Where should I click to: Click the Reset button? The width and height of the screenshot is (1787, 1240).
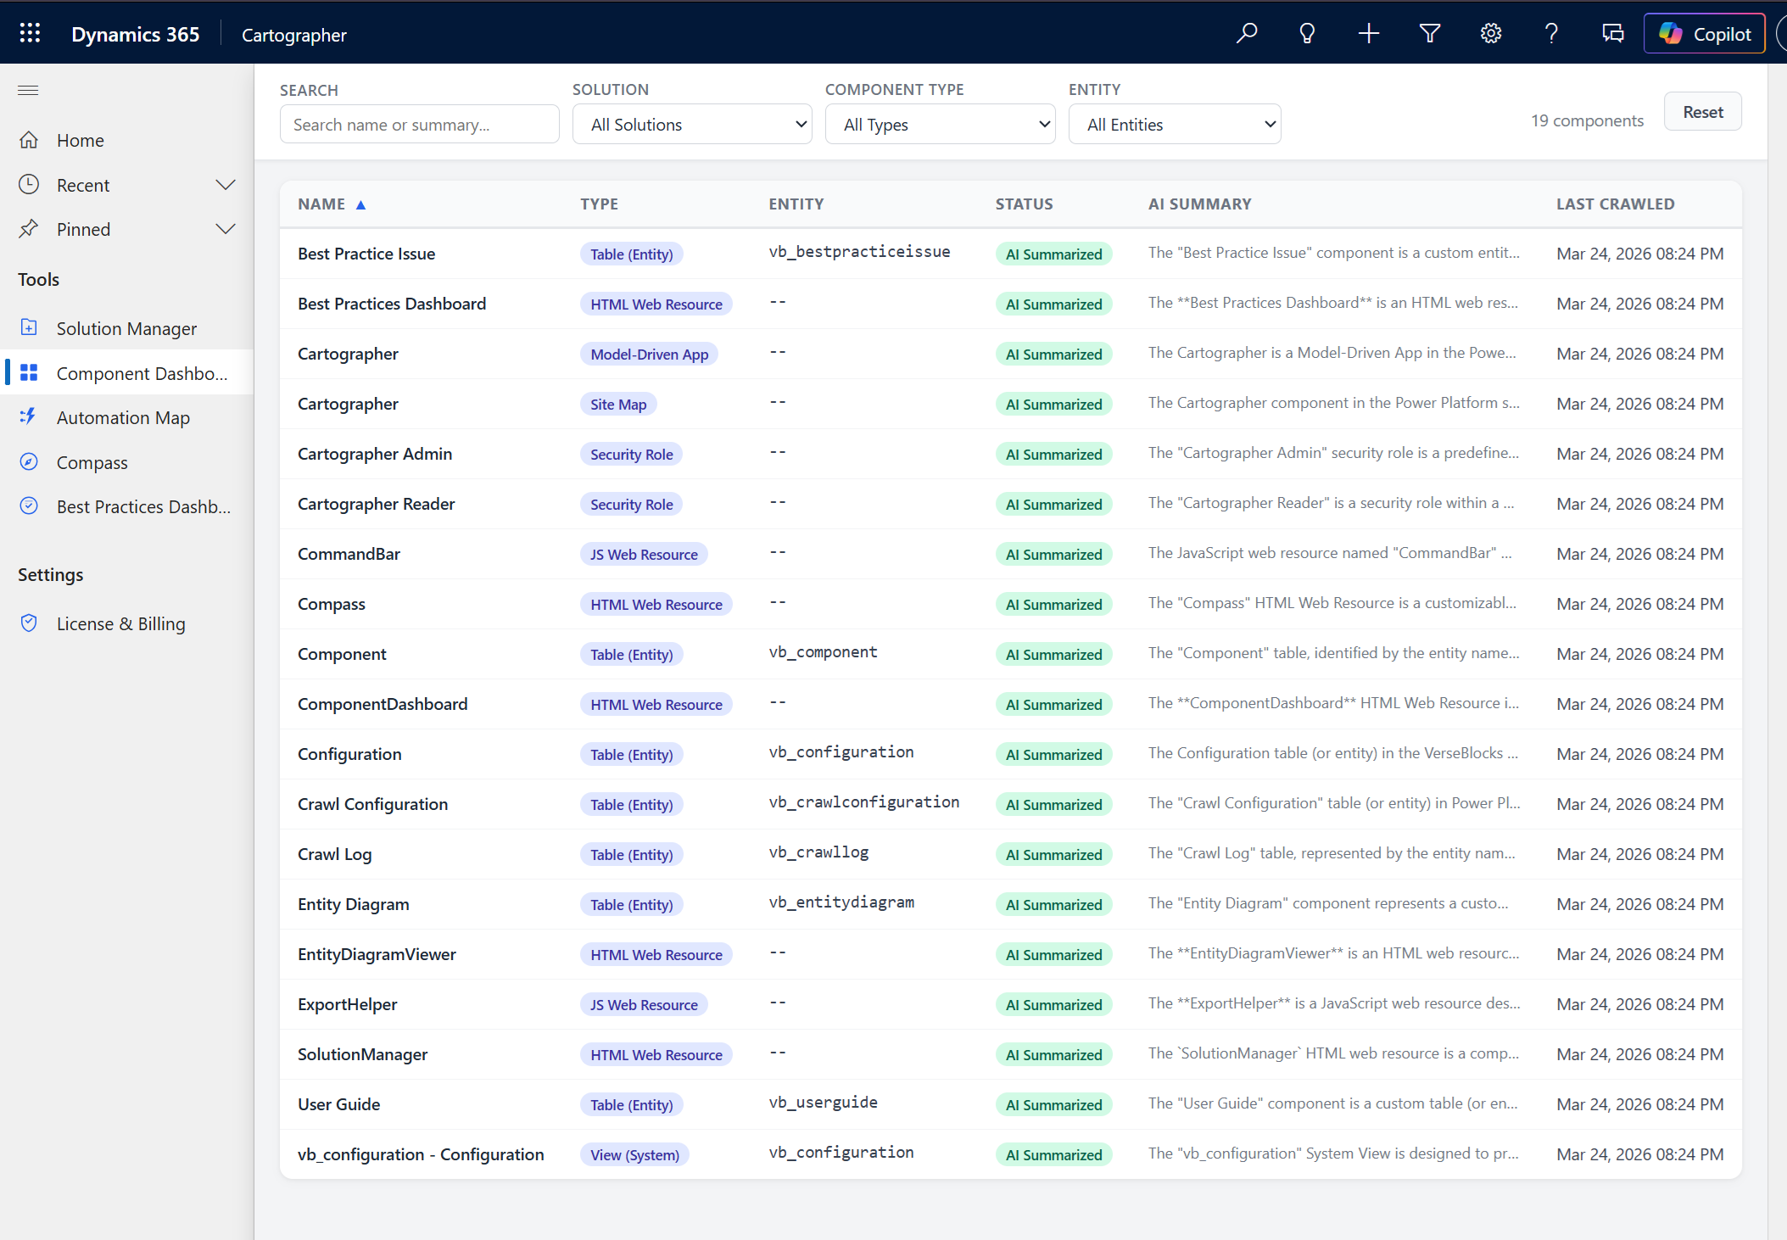pyautogui.click(x=1702, y=112)
